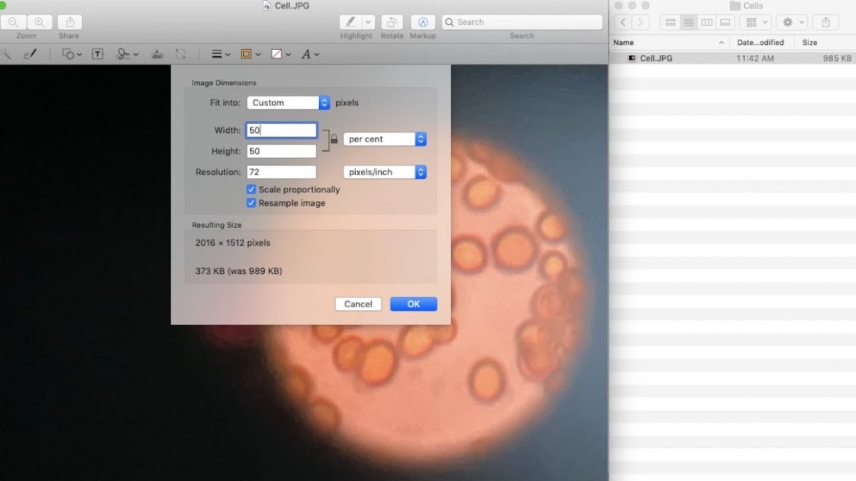Sort Finder list by Date Modified column

[761, 42]
